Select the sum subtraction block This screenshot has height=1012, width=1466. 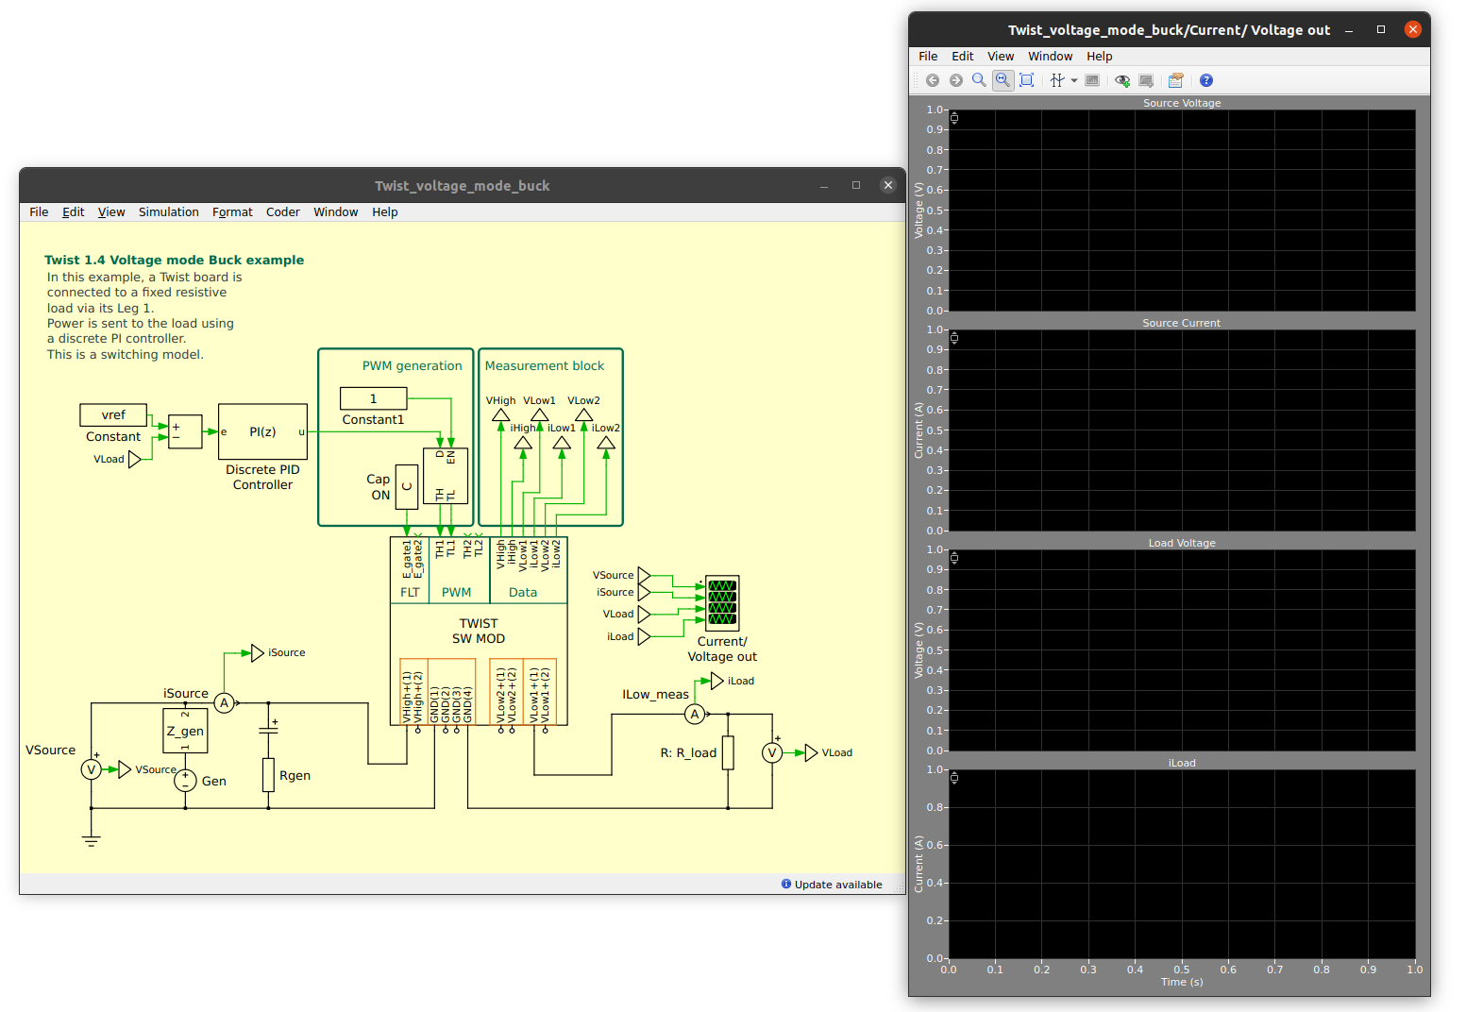185,431
